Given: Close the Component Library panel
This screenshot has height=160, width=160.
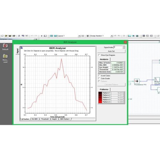Looking at the screenshot, I should [x=36, y=39].
